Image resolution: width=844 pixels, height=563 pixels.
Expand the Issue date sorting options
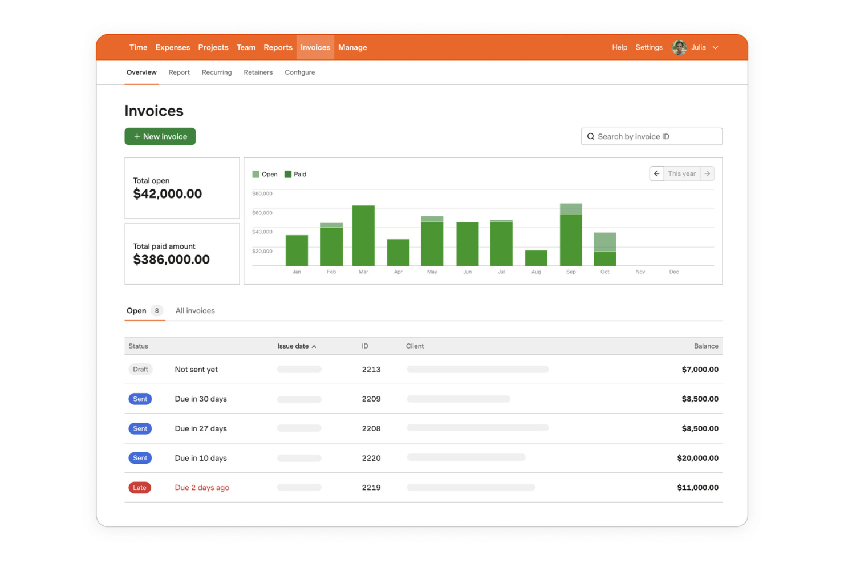pyautogui.click(x=294, y=346)
